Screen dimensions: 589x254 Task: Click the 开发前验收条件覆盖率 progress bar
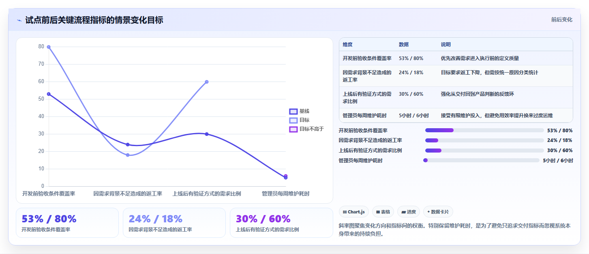coord(484,130)
